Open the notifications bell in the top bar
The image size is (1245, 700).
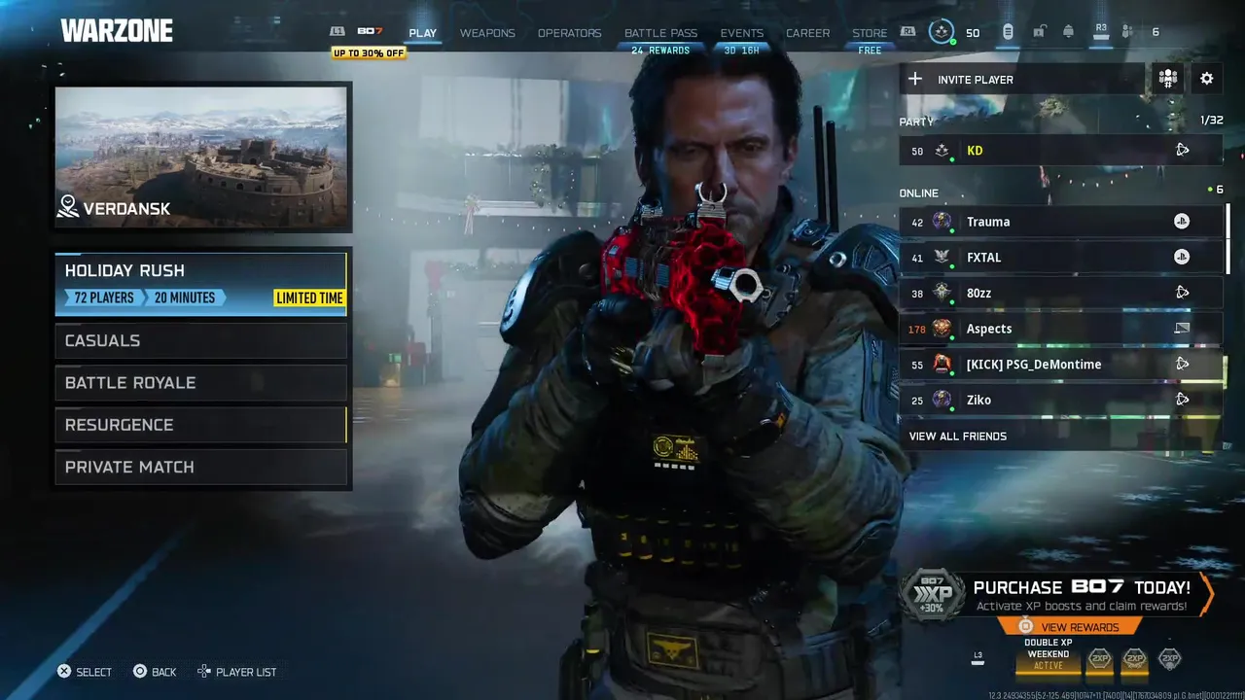[x=1068, y=32]
